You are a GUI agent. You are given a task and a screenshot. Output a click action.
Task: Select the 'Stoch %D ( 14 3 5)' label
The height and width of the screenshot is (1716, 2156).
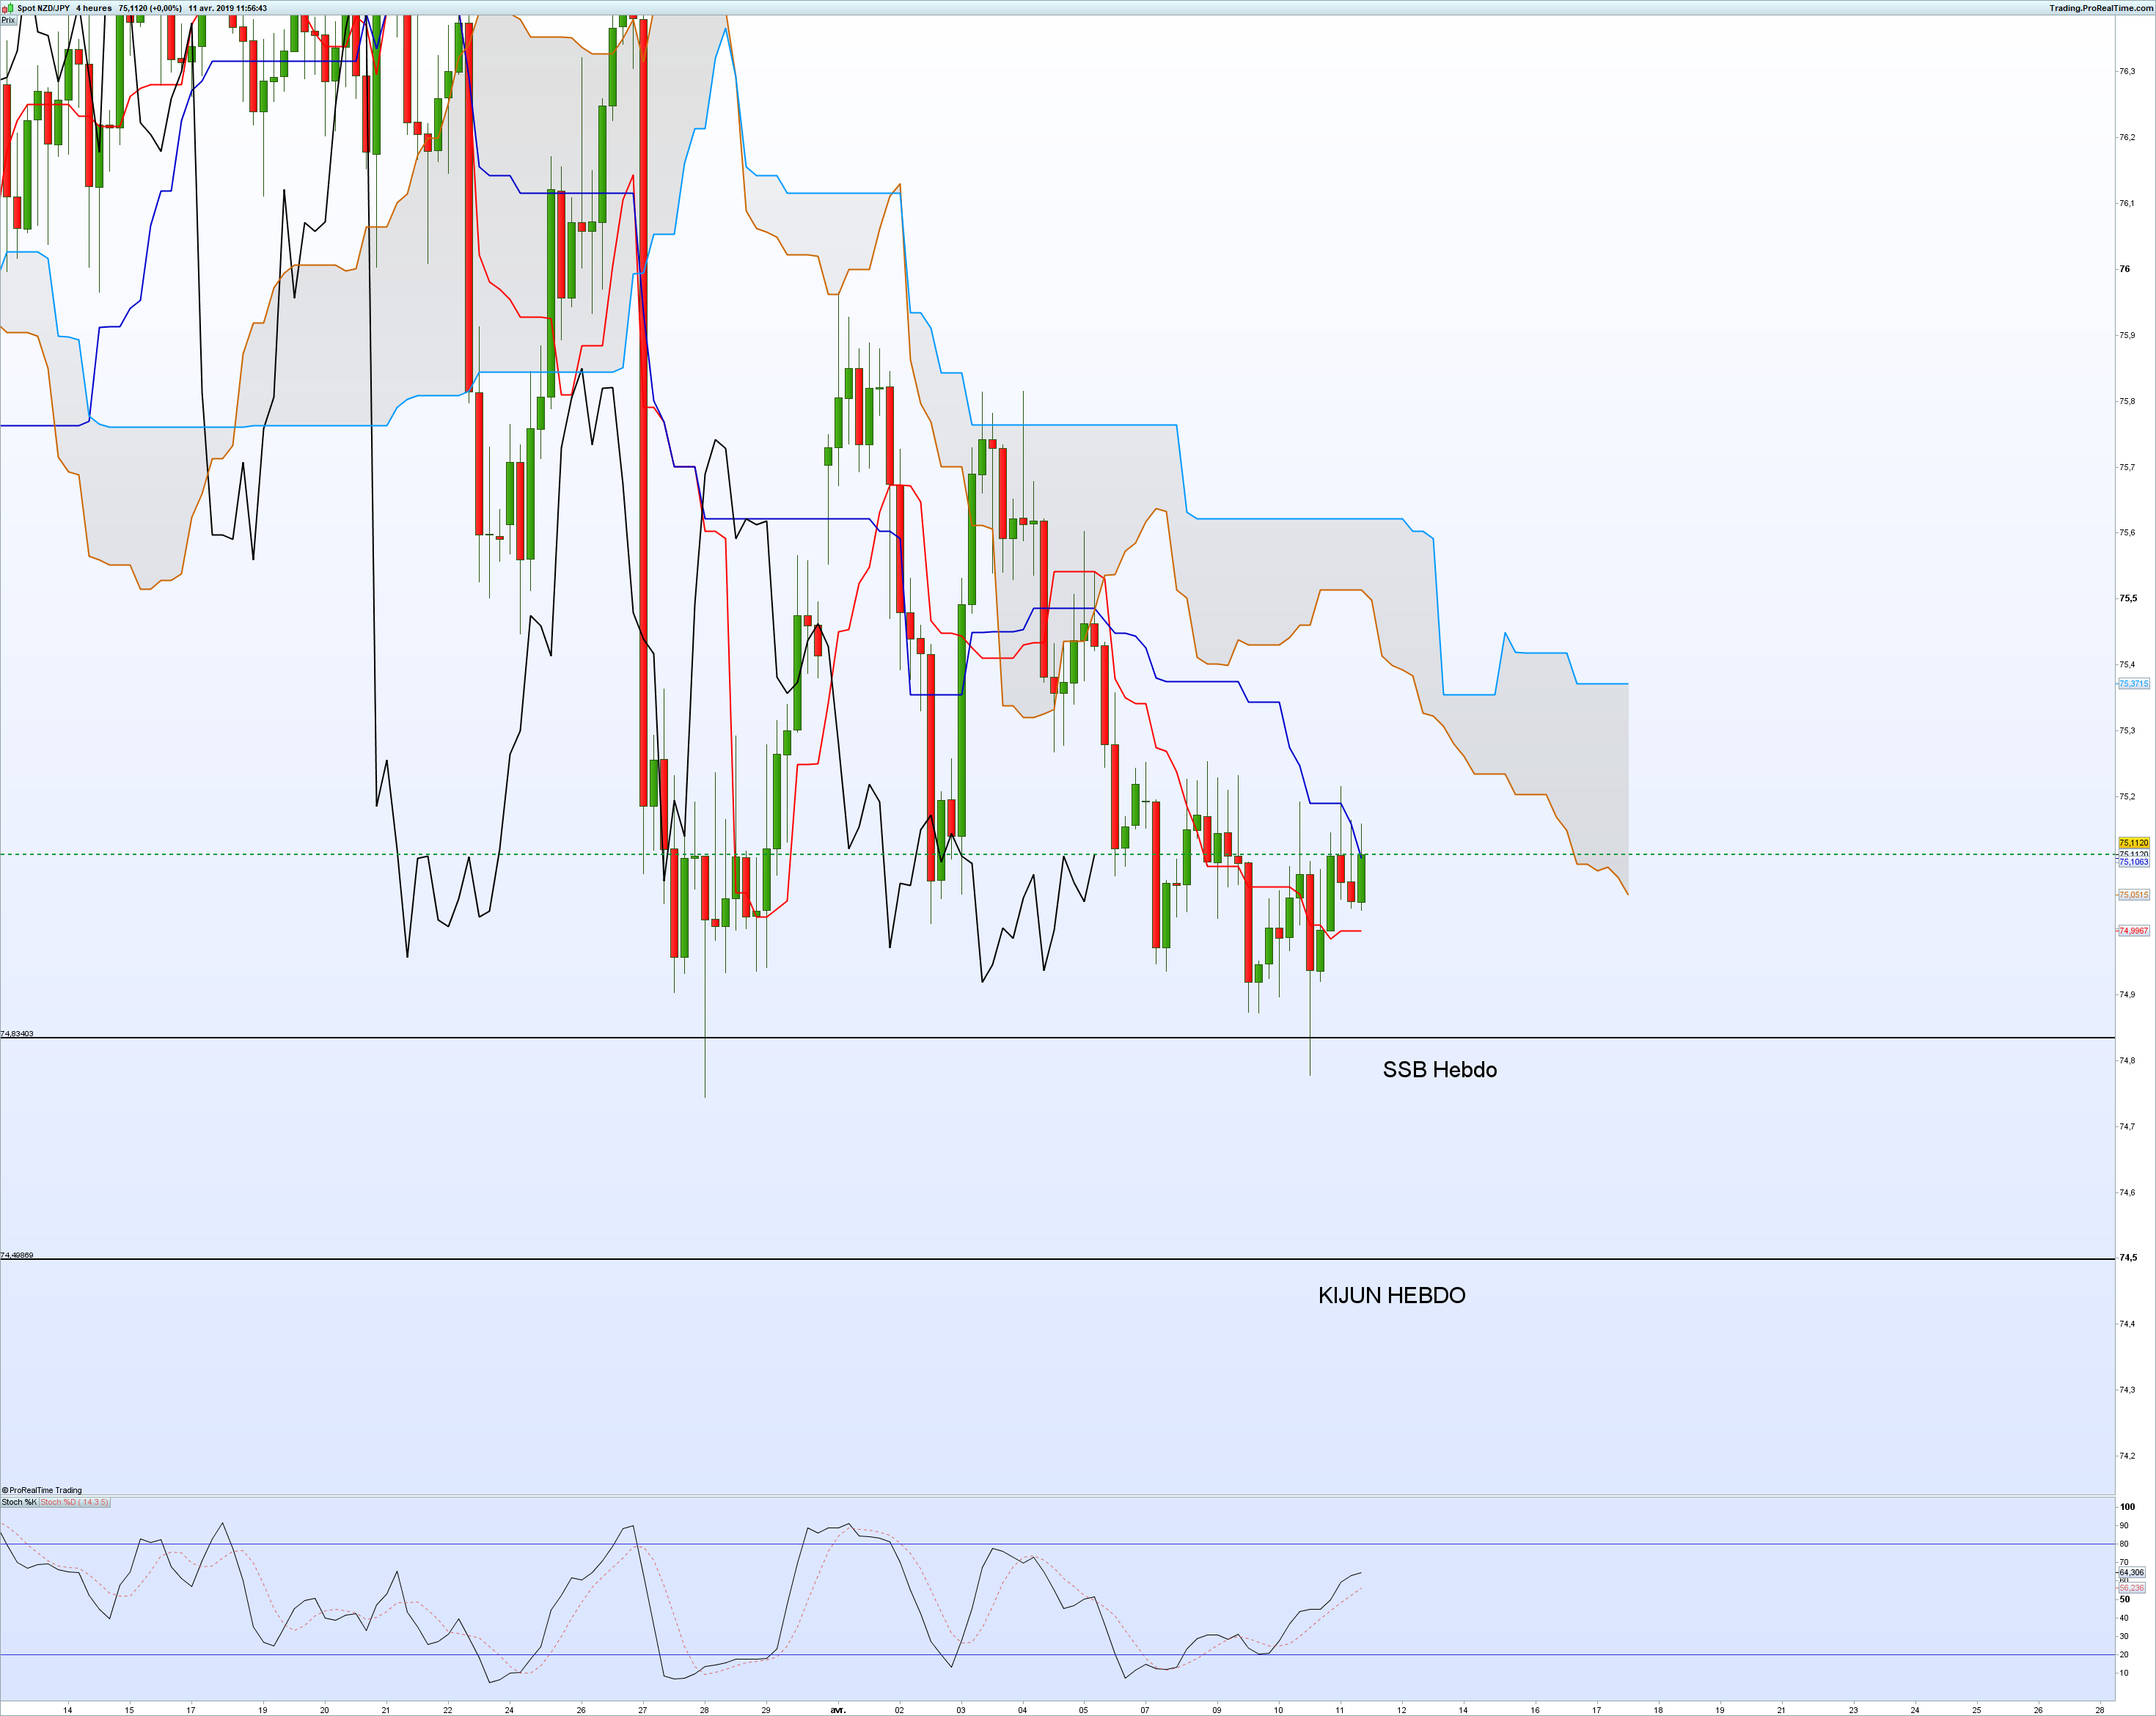75,1502
